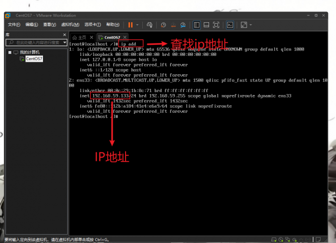The width and height of the screenshot is (336, 243).
Task: Open the snapshot manager icon
Action: coord(183,25)
